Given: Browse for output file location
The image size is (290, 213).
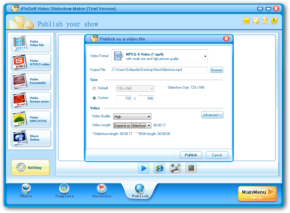Looking at the screenshot, I should (x=216, y=70).
